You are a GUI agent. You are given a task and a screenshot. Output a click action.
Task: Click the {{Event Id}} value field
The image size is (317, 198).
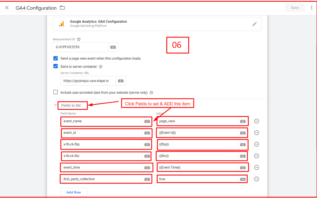[x=197, y=133]
